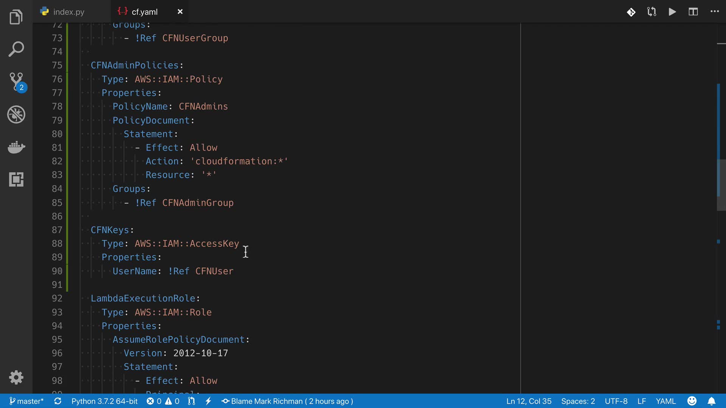Viewport: 726px width, 408px height.
Task: Close the cf.yaml tab
Action: click(180, 12)
